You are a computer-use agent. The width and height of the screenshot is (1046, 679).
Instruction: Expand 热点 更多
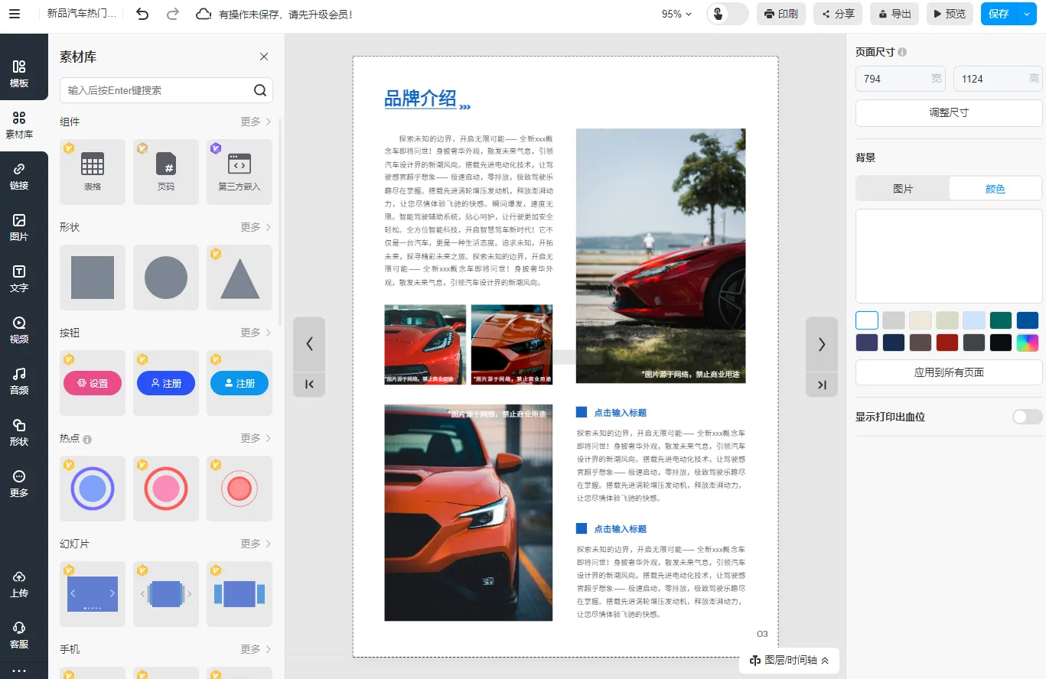pos(256,438)
